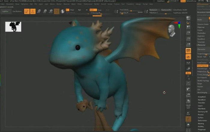The image size is (210, 132).
Task: Expand the Geometry HD section
Action: coord(202,111)
